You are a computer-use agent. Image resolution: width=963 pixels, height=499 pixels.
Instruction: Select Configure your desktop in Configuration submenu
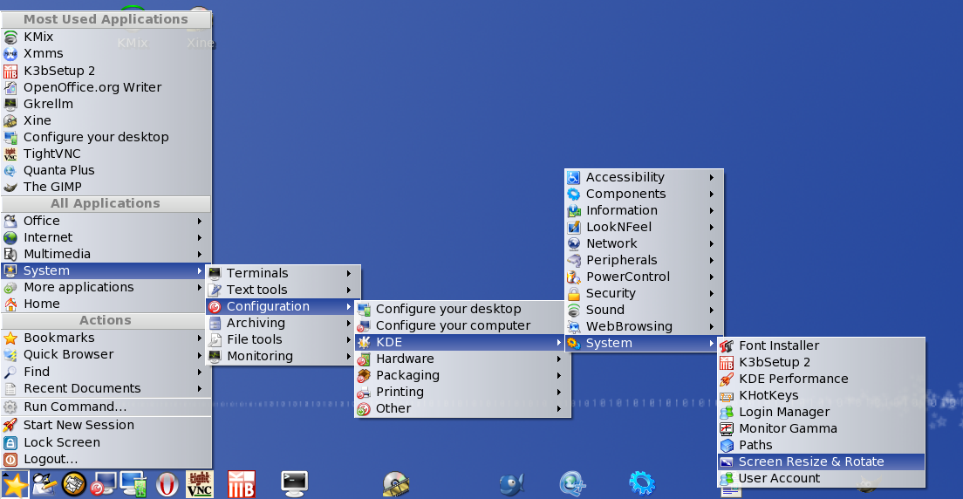(462, 309)
